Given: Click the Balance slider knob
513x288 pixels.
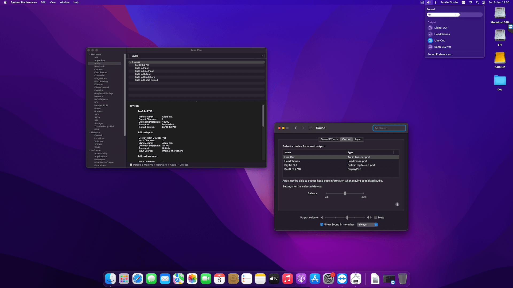Looking at the screenshot, I should [x=345, y=193].
